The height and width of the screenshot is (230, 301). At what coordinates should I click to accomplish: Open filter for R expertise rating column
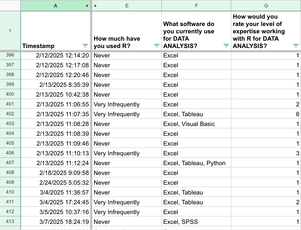point(296,46)
